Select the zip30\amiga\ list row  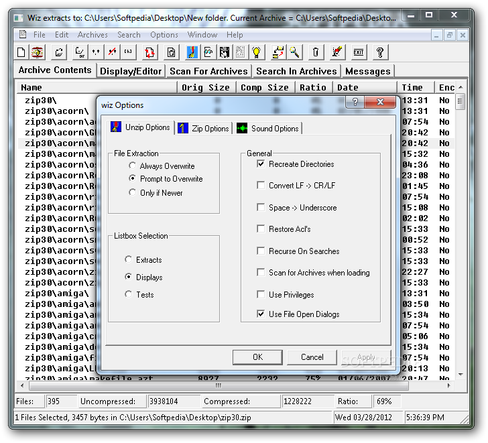coord(56,293)
